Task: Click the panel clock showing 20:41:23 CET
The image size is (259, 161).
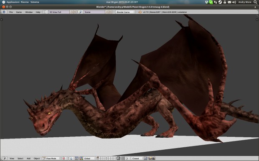Action: (x=122, y=2)
